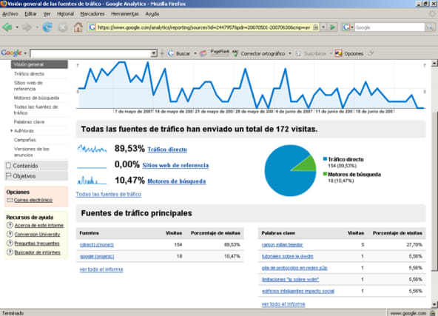Select Sitios web de referencia in sidebar
Screen dimensions: 438x316
pyautogui.click(x=28, y=86)
